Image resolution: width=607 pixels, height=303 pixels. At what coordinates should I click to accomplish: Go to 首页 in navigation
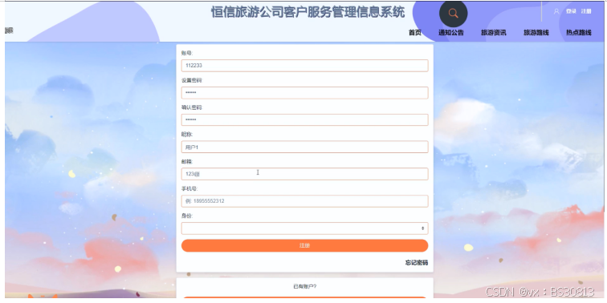(415, 33)
